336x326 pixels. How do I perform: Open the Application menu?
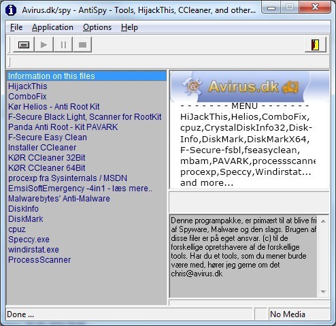[52, 27]
